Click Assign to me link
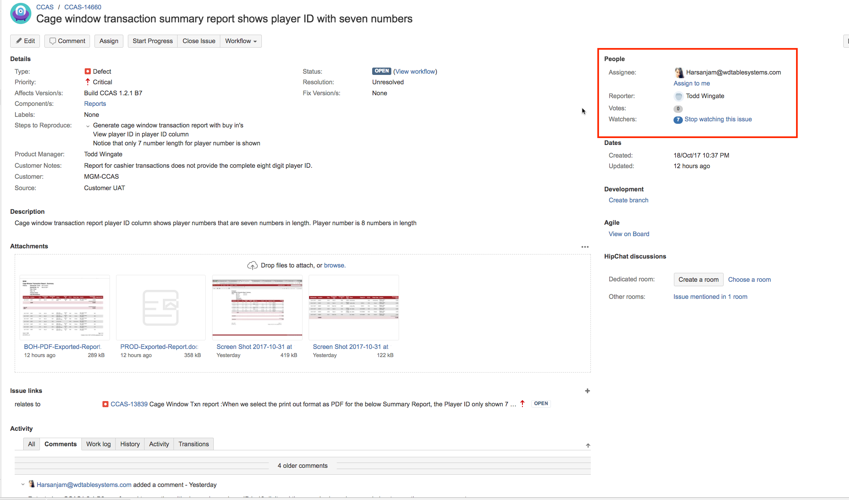Screen dimensions: 849x500 pos(691,83)
